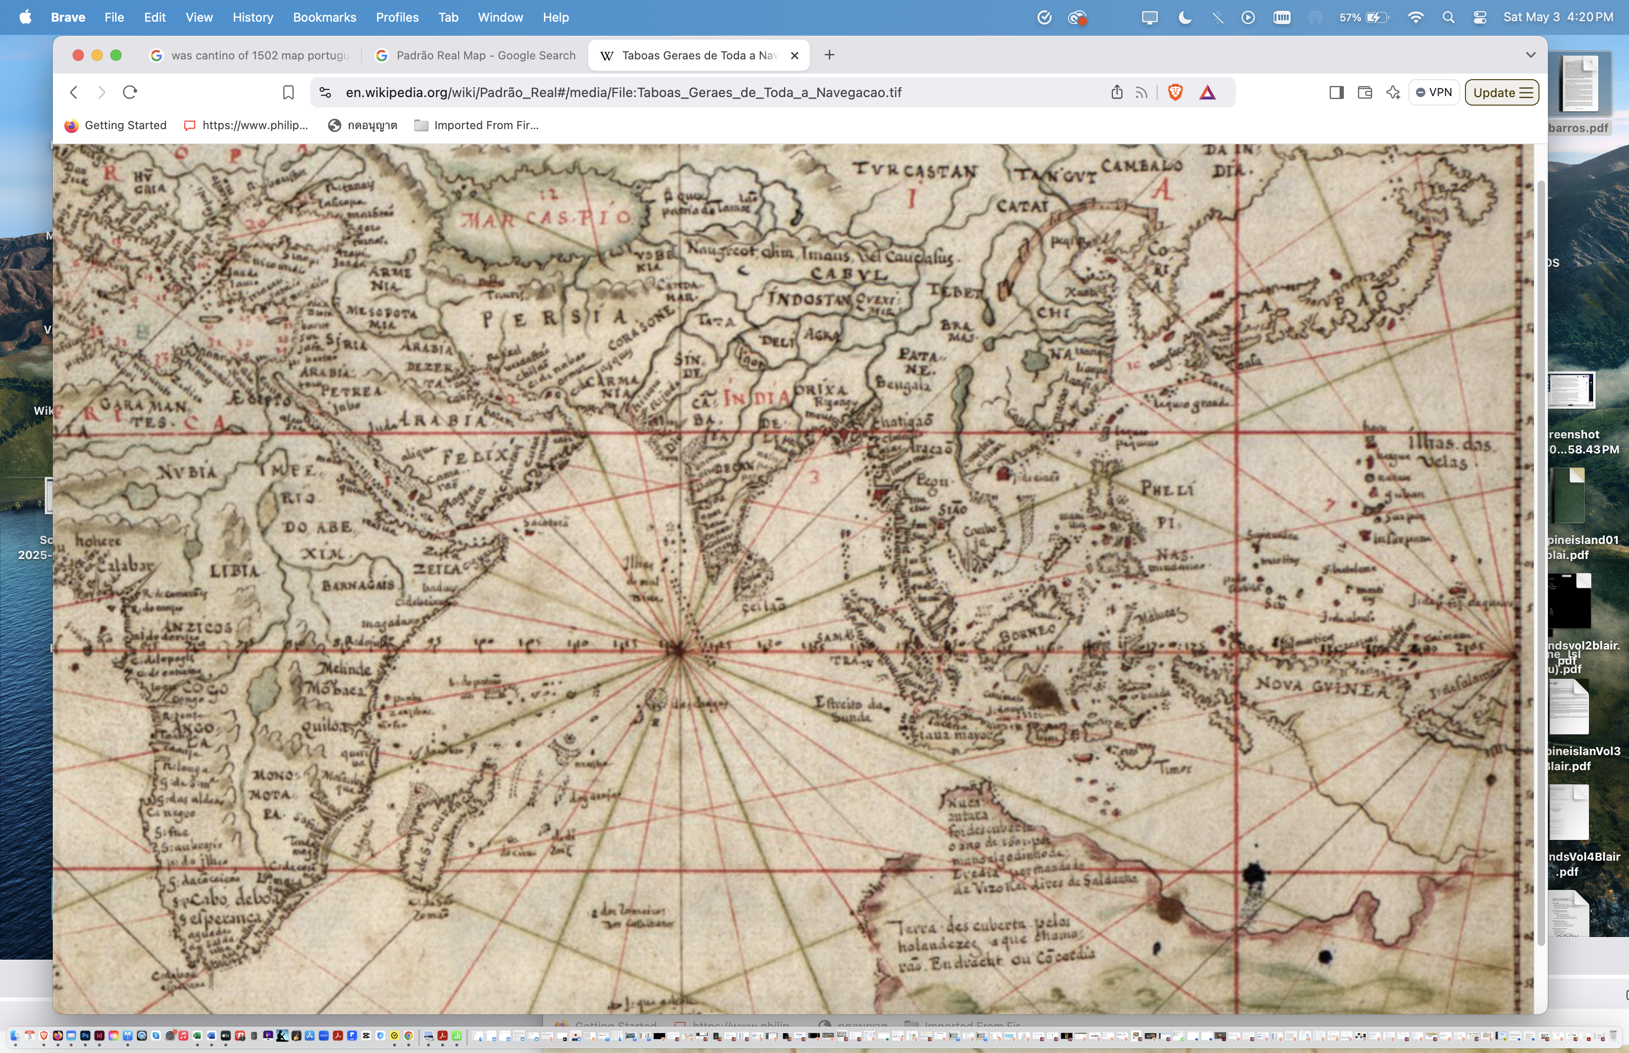The image size is (1629, 1053).
Task: Open the View menu
Action: tap(199, 17)
